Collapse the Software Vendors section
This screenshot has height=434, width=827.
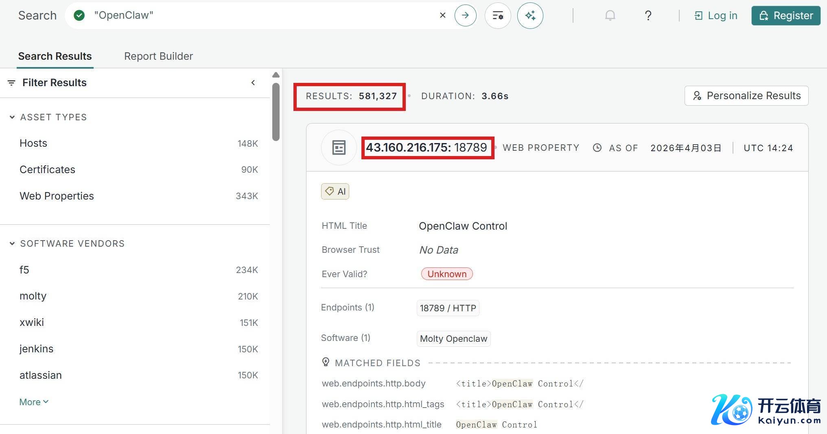(x=12, y=243)
